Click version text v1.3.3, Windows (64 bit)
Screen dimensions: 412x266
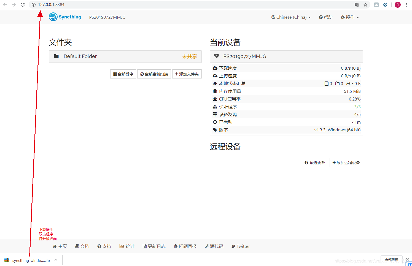[x=337, y=130]
